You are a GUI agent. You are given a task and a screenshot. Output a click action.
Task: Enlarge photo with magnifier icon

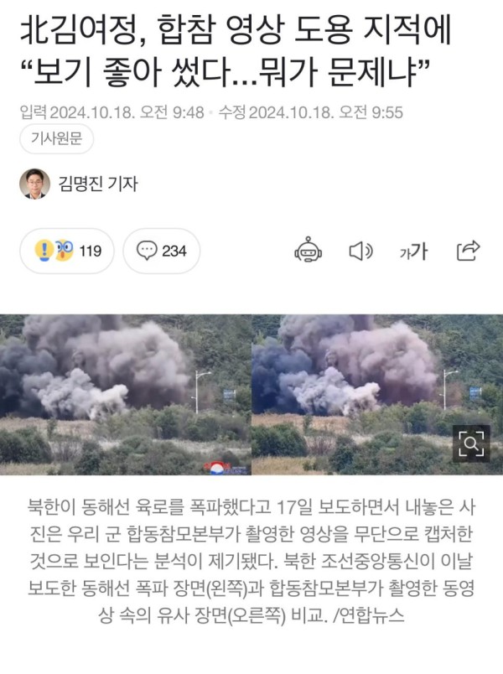pos(471,444)
